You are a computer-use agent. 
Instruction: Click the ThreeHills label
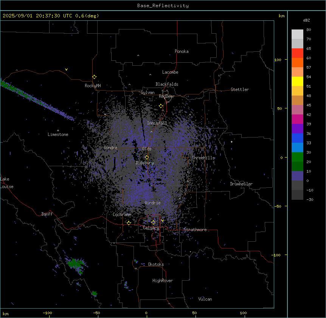click(x=203, y=158)
